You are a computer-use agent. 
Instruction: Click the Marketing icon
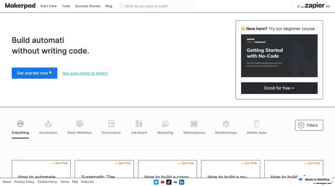click(x=165, y=124)
